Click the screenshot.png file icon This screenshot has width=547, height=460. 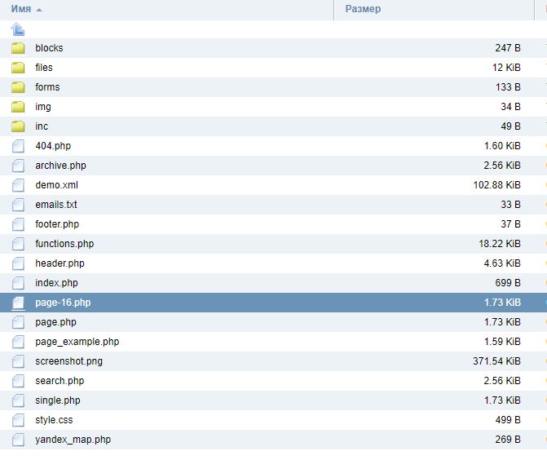pos(18,361)
